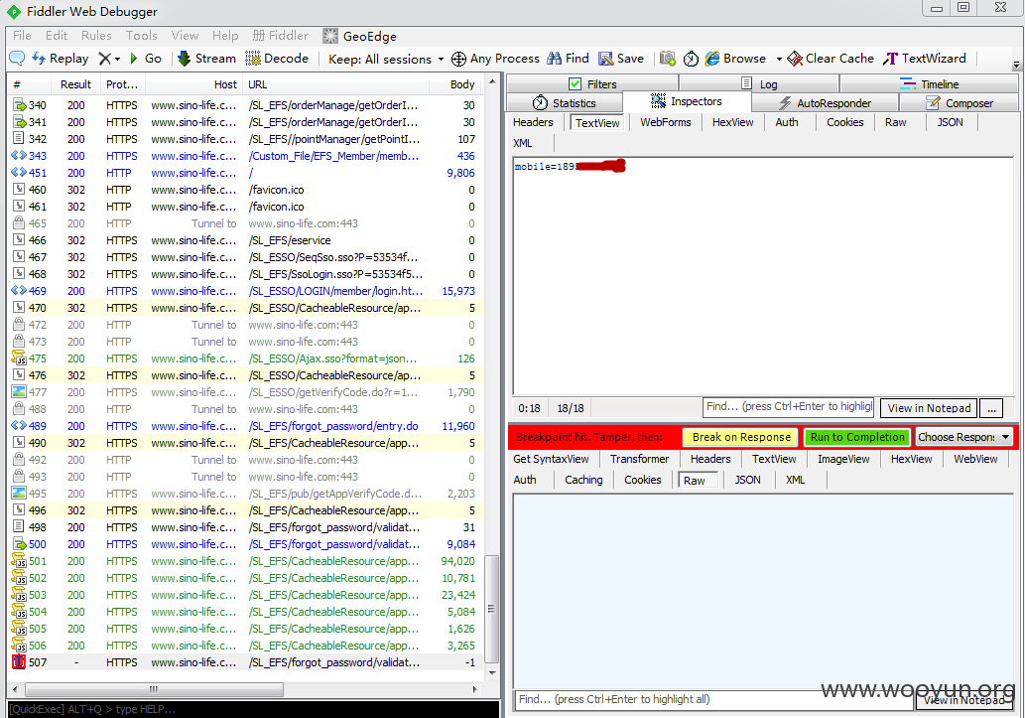This screenshot has width=1025, height=718.
Task: Open Keep: All sessions dropdown
Action: coord(386,59)
